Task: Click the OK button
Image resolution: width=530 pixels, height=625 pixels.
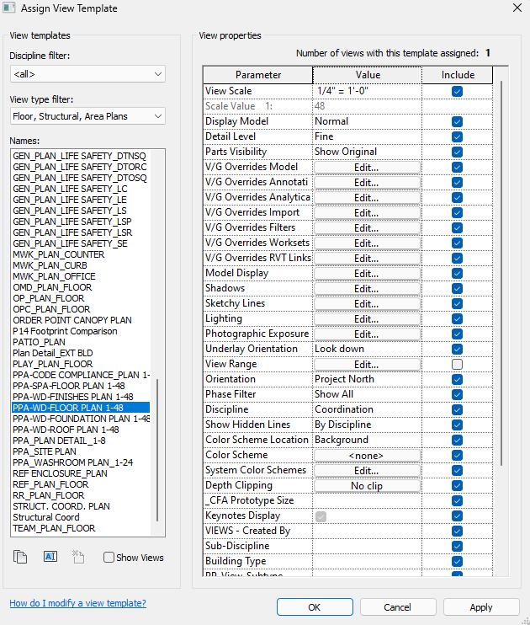Action: pos(315,607)
